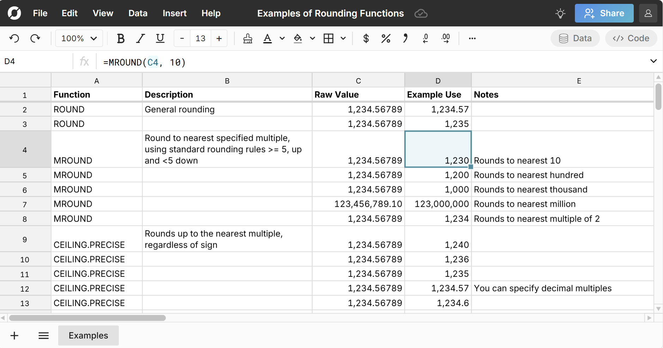Screen dimensions: 663x348
Task: Apply the paint format tool
Action: (x=247, y=38)
